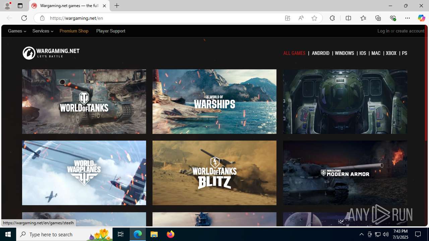This screenshot has width=429, height=241.
Task: Refresh the wargaming.net page
Action: point(24,18)
